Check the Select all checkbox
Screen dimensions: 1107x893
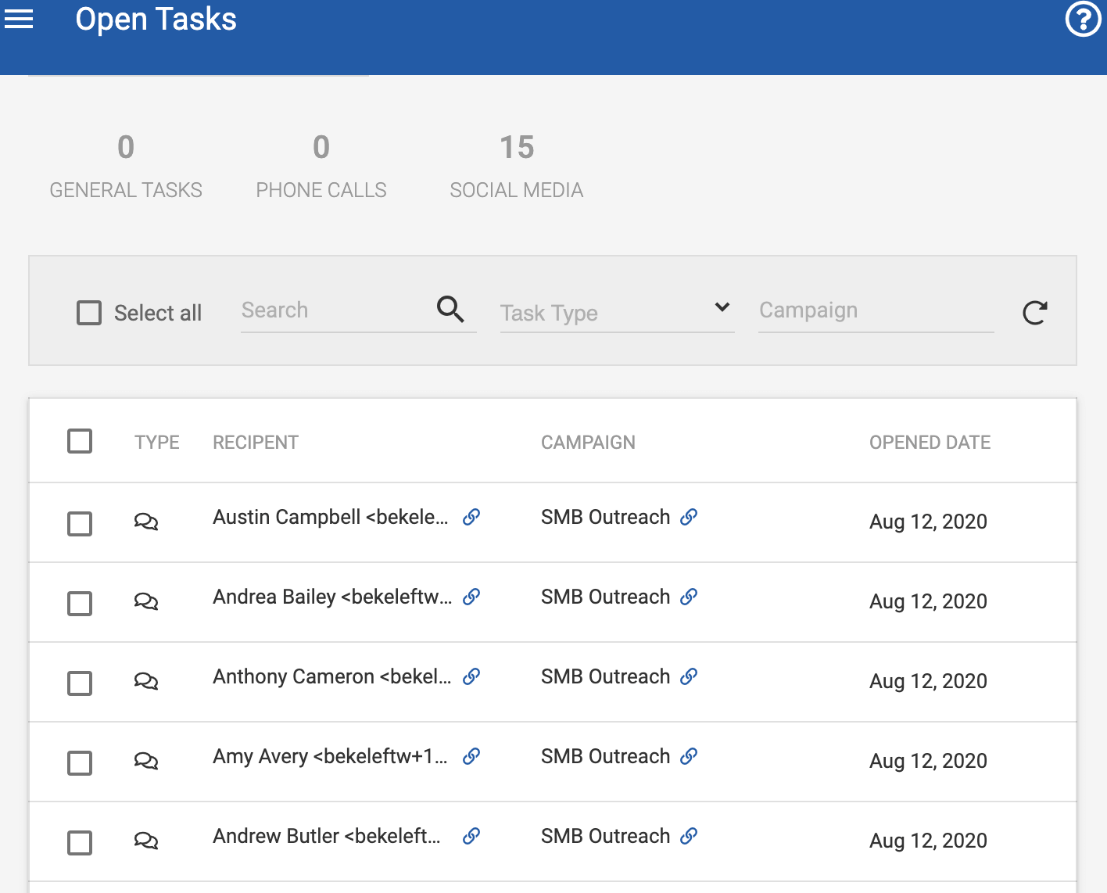pyautogui.click(x=89, y=313)
